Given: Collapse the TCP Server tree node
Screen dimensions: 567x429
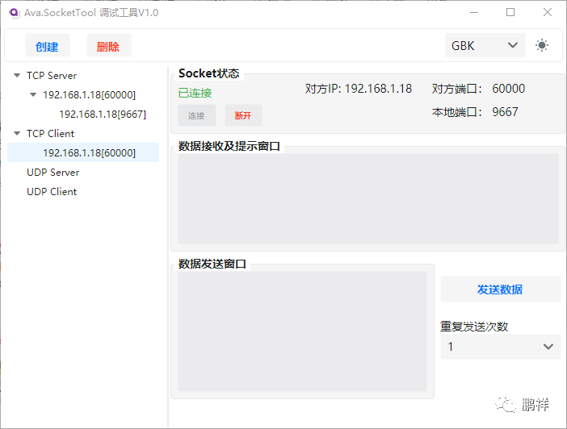Looking at the screenshot, I should point(17,76).
